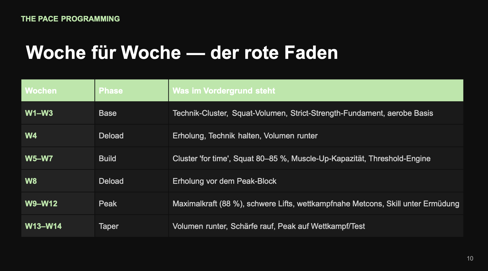
Task: Select the W8 week cell
Action: tap(58, 181)
